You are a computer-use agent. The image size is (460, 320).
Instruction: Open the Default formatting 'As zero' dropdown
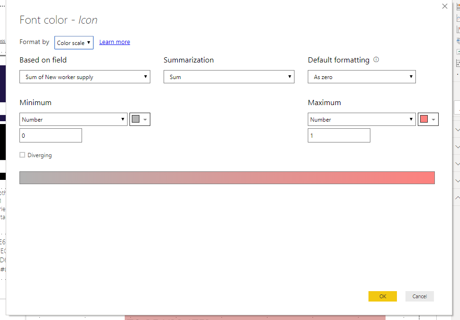362,77
